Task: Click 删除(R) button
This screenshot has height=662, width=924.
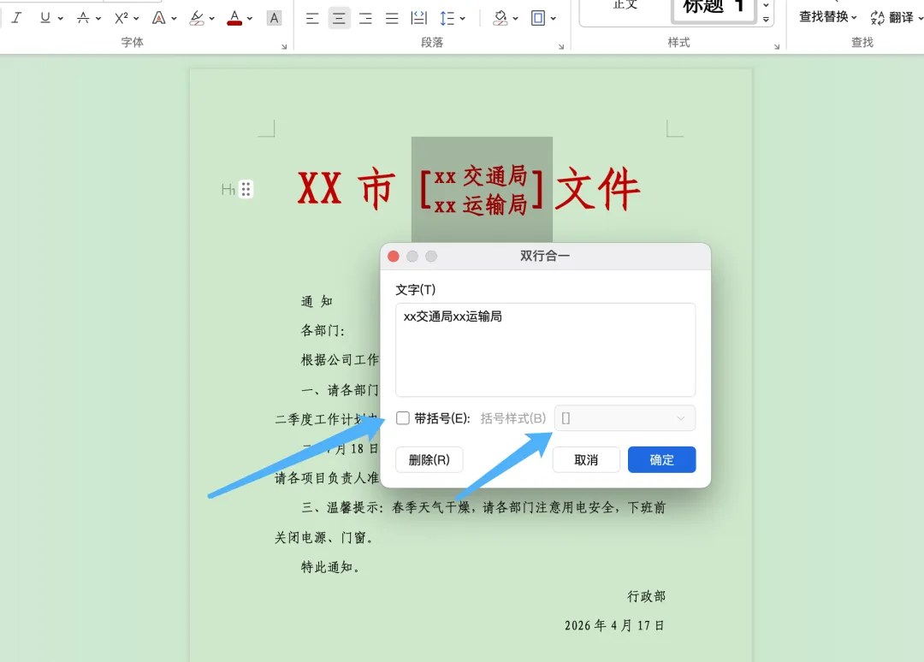Action: [429, 459]
